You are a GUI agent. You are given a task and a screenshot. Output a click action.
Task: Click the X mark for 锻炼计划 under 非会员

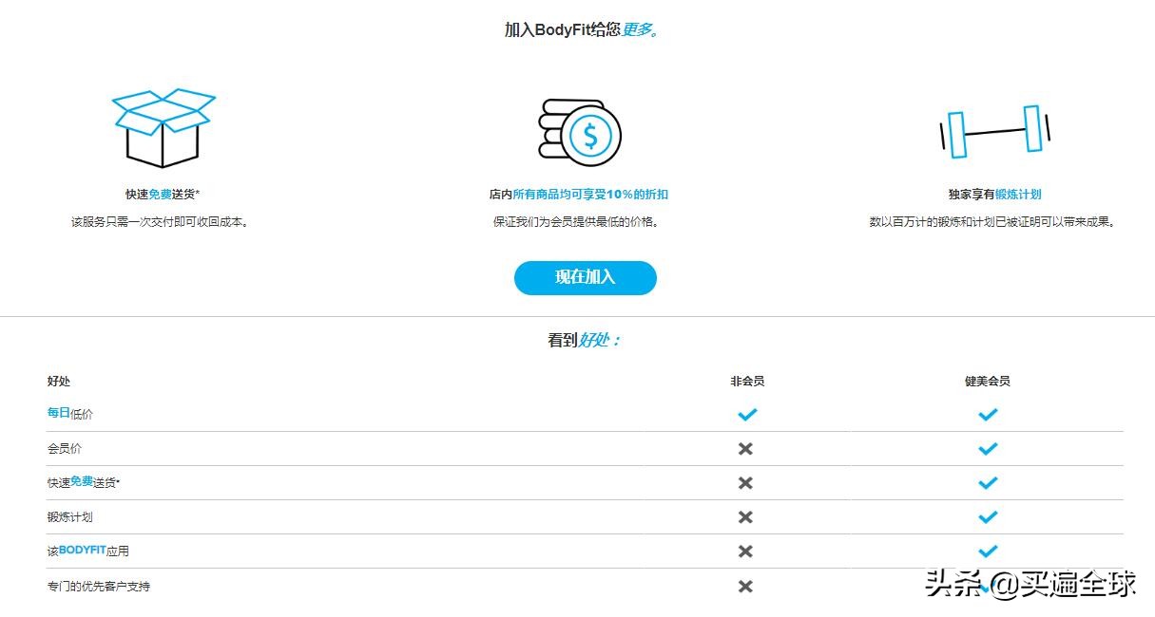coord(747,516)
